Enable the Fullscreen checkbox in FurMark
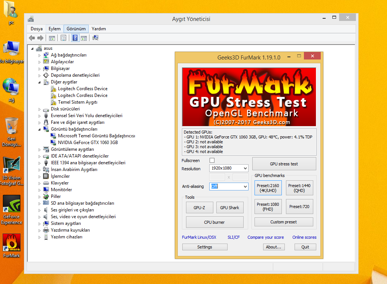 [212, 161]
